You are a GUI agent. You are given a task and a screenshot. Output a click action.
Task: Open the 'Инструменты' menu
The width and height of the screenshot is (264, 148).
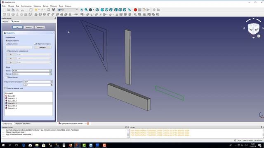[26, 6]
